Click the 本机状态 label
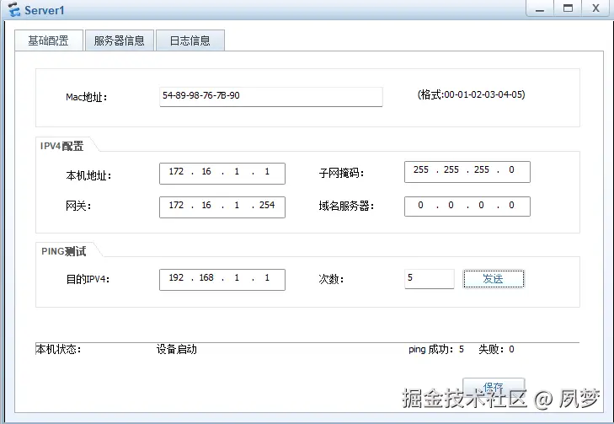Screen dimensions: 614x424 click(x=58, y=349)
